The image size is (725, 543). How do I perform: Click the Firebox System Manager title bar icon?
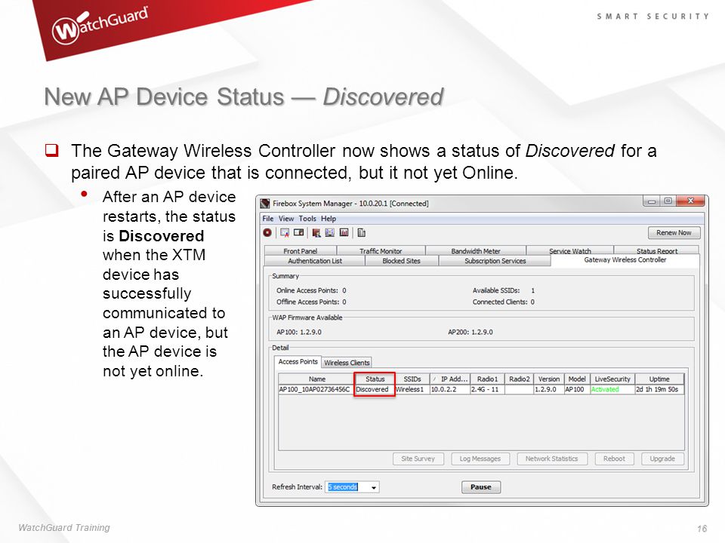pos(265,204)
